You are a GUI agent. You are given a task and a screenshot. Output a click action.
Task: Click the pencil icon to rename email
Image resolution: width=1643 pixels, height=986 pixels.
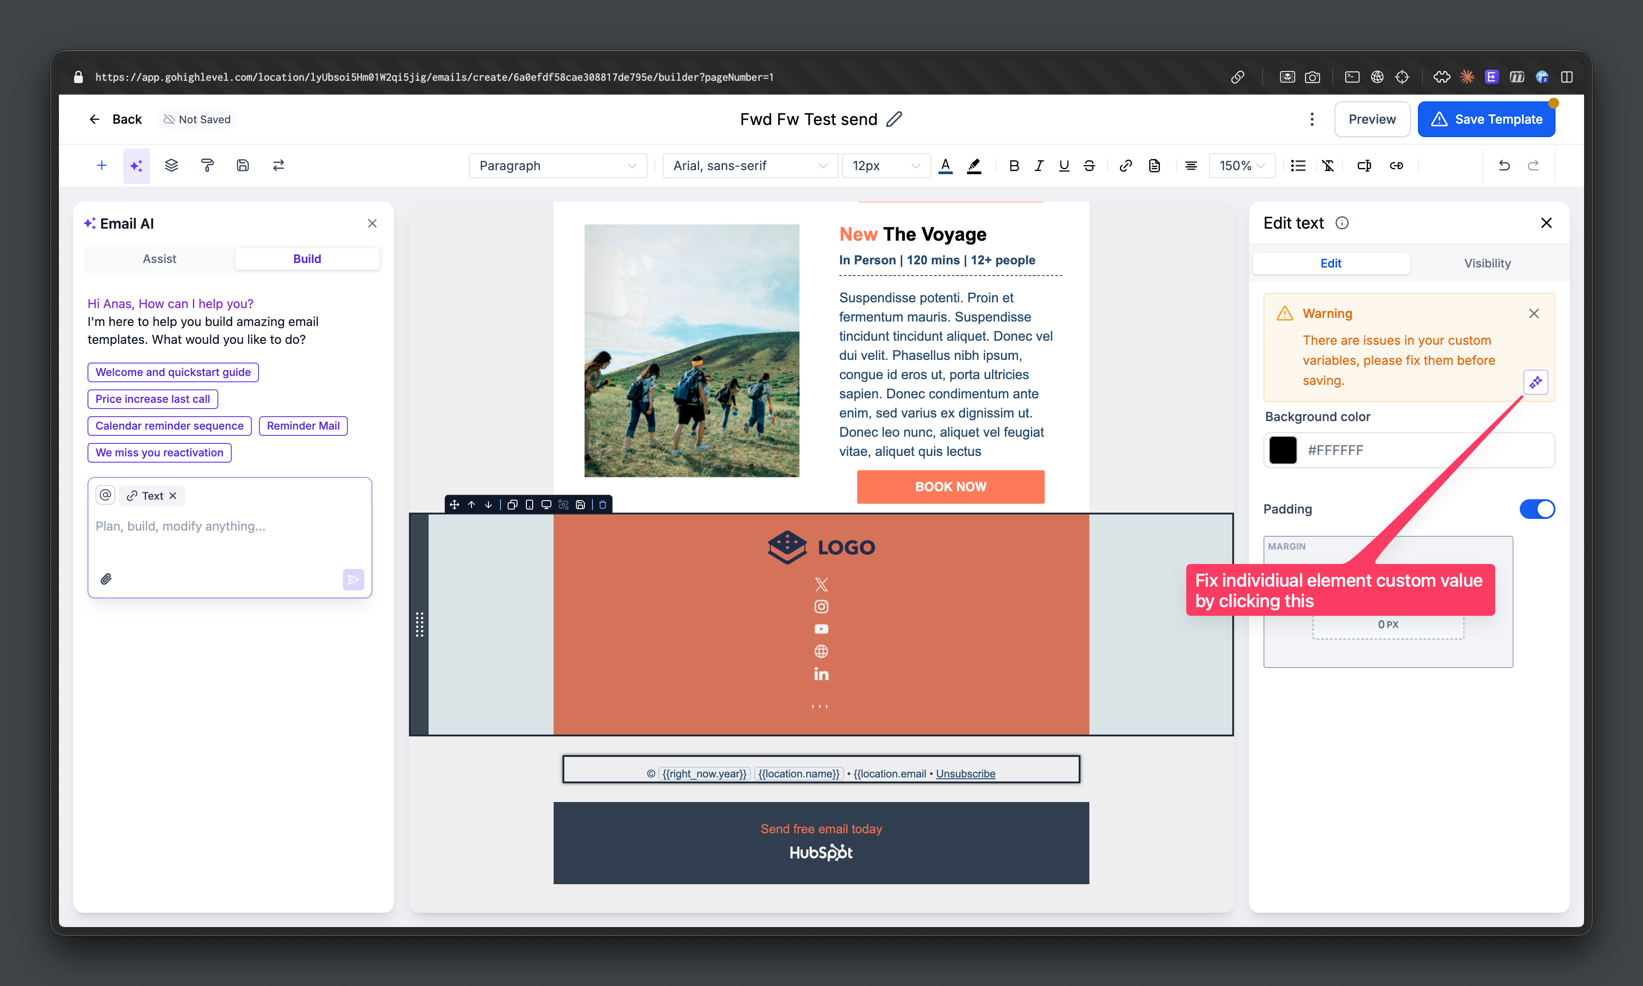(x=894, y=119)
